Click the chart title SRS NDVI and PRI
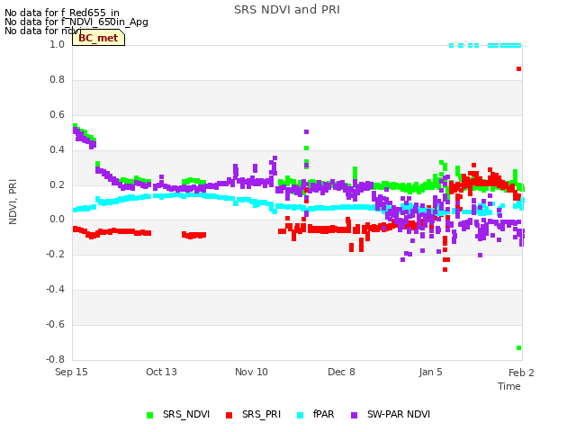The width and height of the screenshot is (576, 432). click(x=287, y=10)
